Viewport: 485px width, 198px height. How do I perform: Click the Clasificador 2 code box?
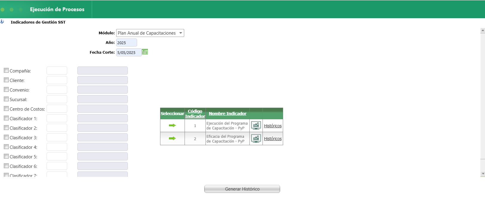[57, 128]
